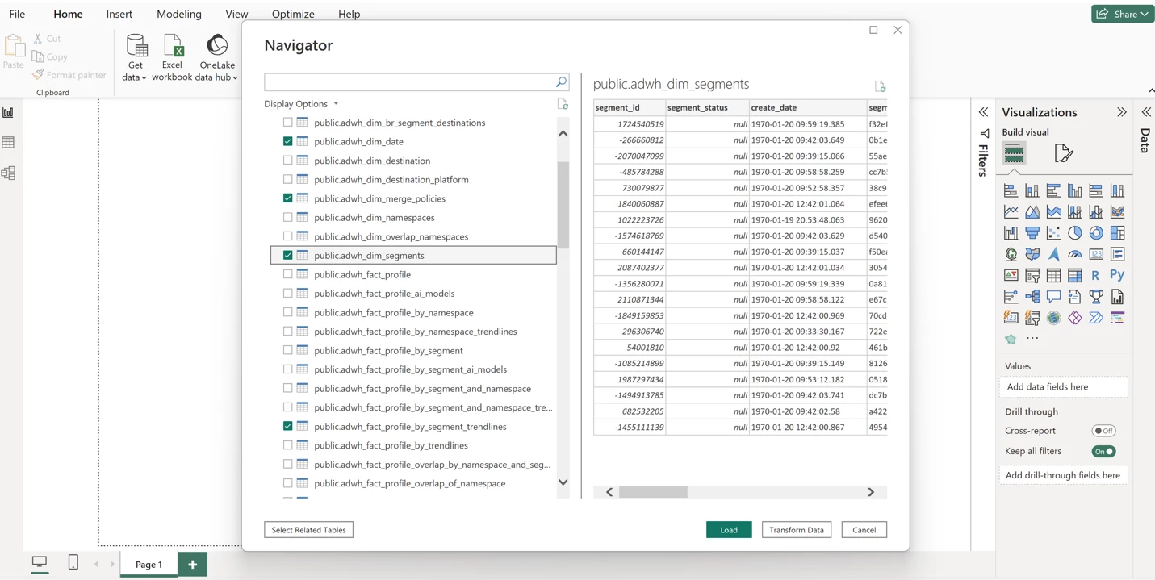This screenshot has height=580, width=1155.
Task: Open the Format visual brush pane
Action: [1064, 152]
